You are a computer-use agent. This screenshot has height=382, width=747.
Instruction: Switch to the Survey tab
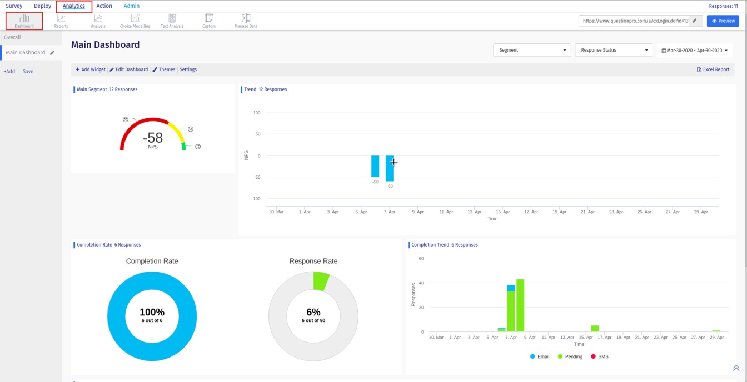coord(14,6)
